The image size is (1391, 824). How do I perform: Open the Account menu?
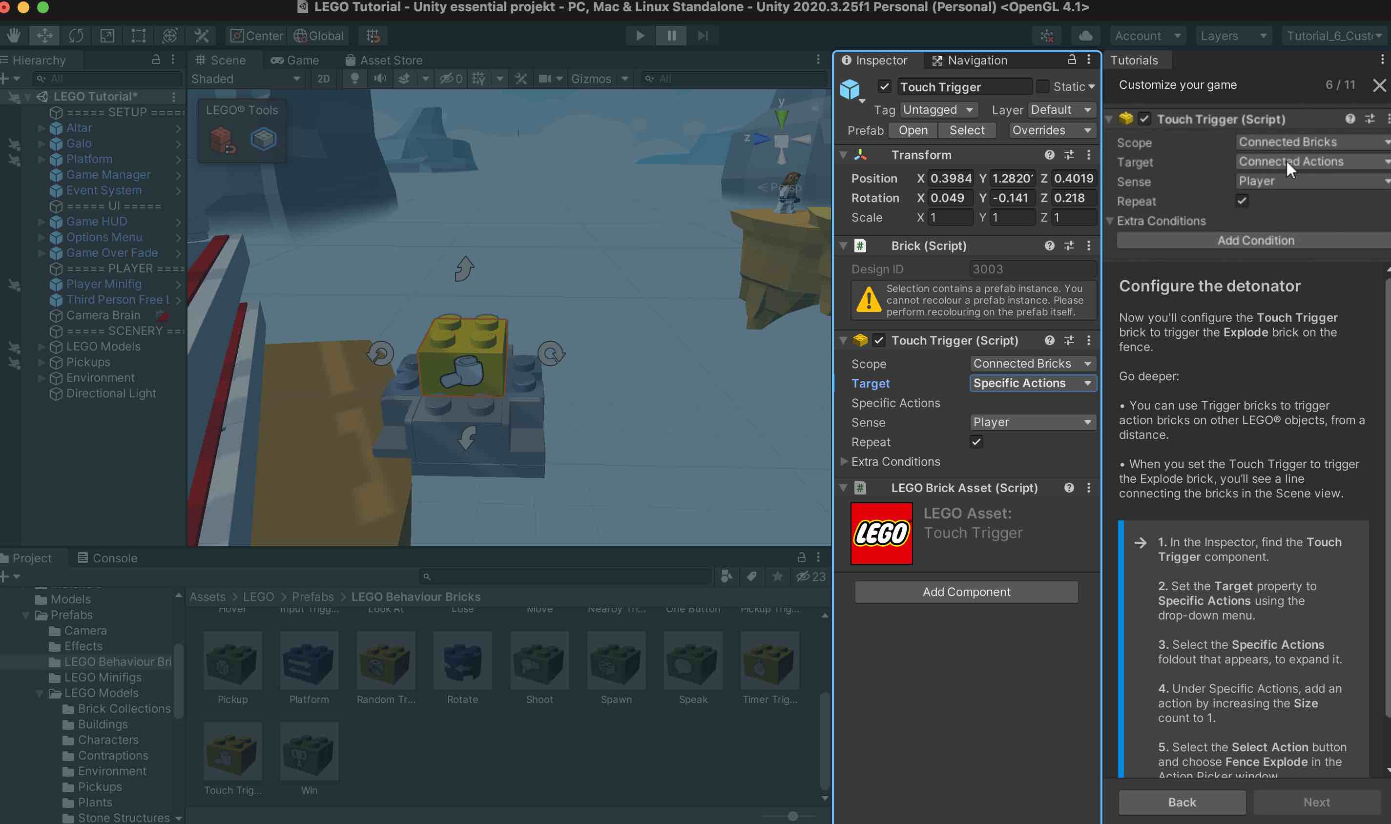[x=1147, y=36]
